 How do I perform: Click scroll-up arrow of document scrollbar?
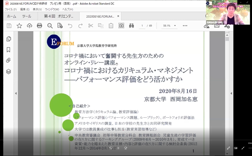pos(227,35)
